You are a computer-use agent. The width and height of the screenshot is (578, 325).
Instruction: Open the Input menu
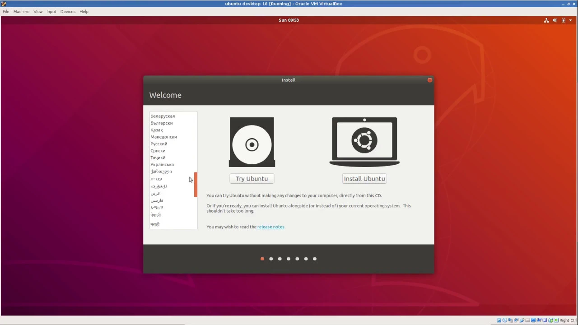pyautogui.click(x=51, y=11)
